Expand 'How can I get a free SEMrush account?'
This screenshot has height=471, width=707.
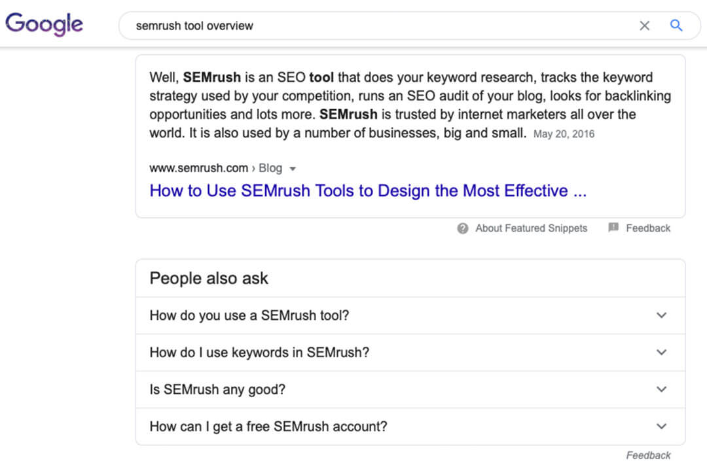(x=410, y=427)
